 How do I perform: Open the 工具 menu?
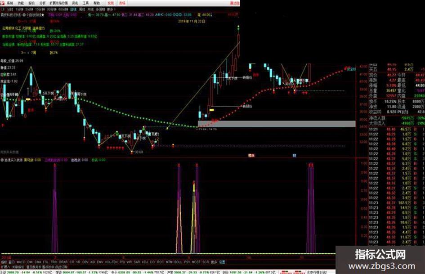85,3
